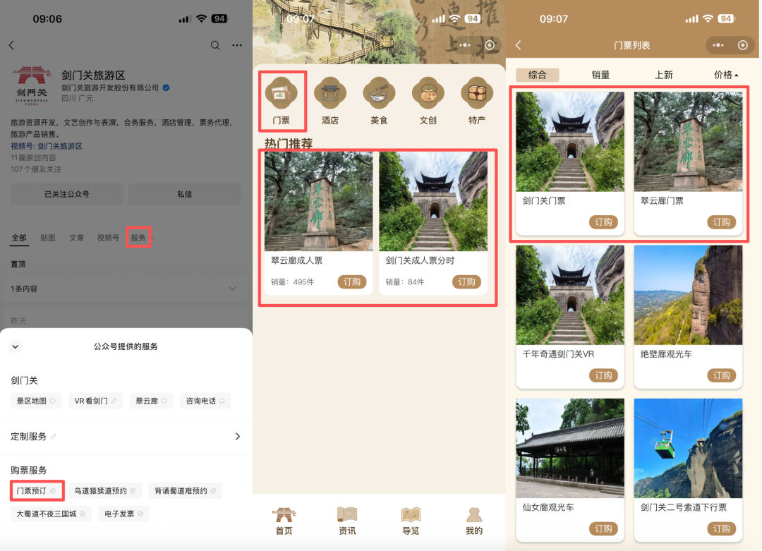Collapse the 公众号提供的服务 sheet
Viewport: 762px width, 551px height.
pyautogui.click(x=16, y=346)
